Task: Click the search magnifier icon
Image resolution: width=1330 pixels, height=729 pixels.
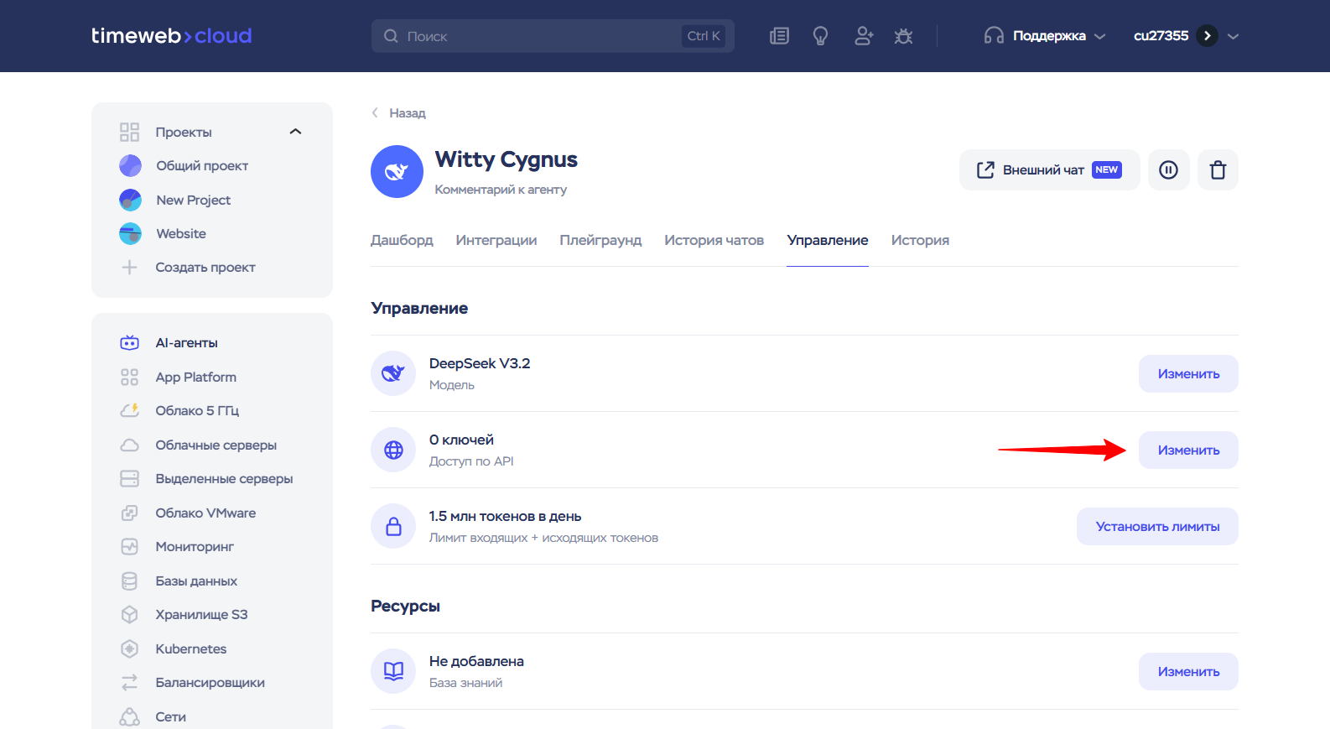Action: pos(391,36)
